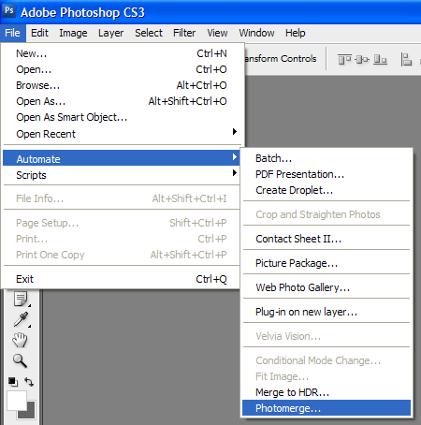Click the Conditional Mode Change... entry
Image resolution: width=421 pixels, height=425 pixels.
click(x=327, y=360)
